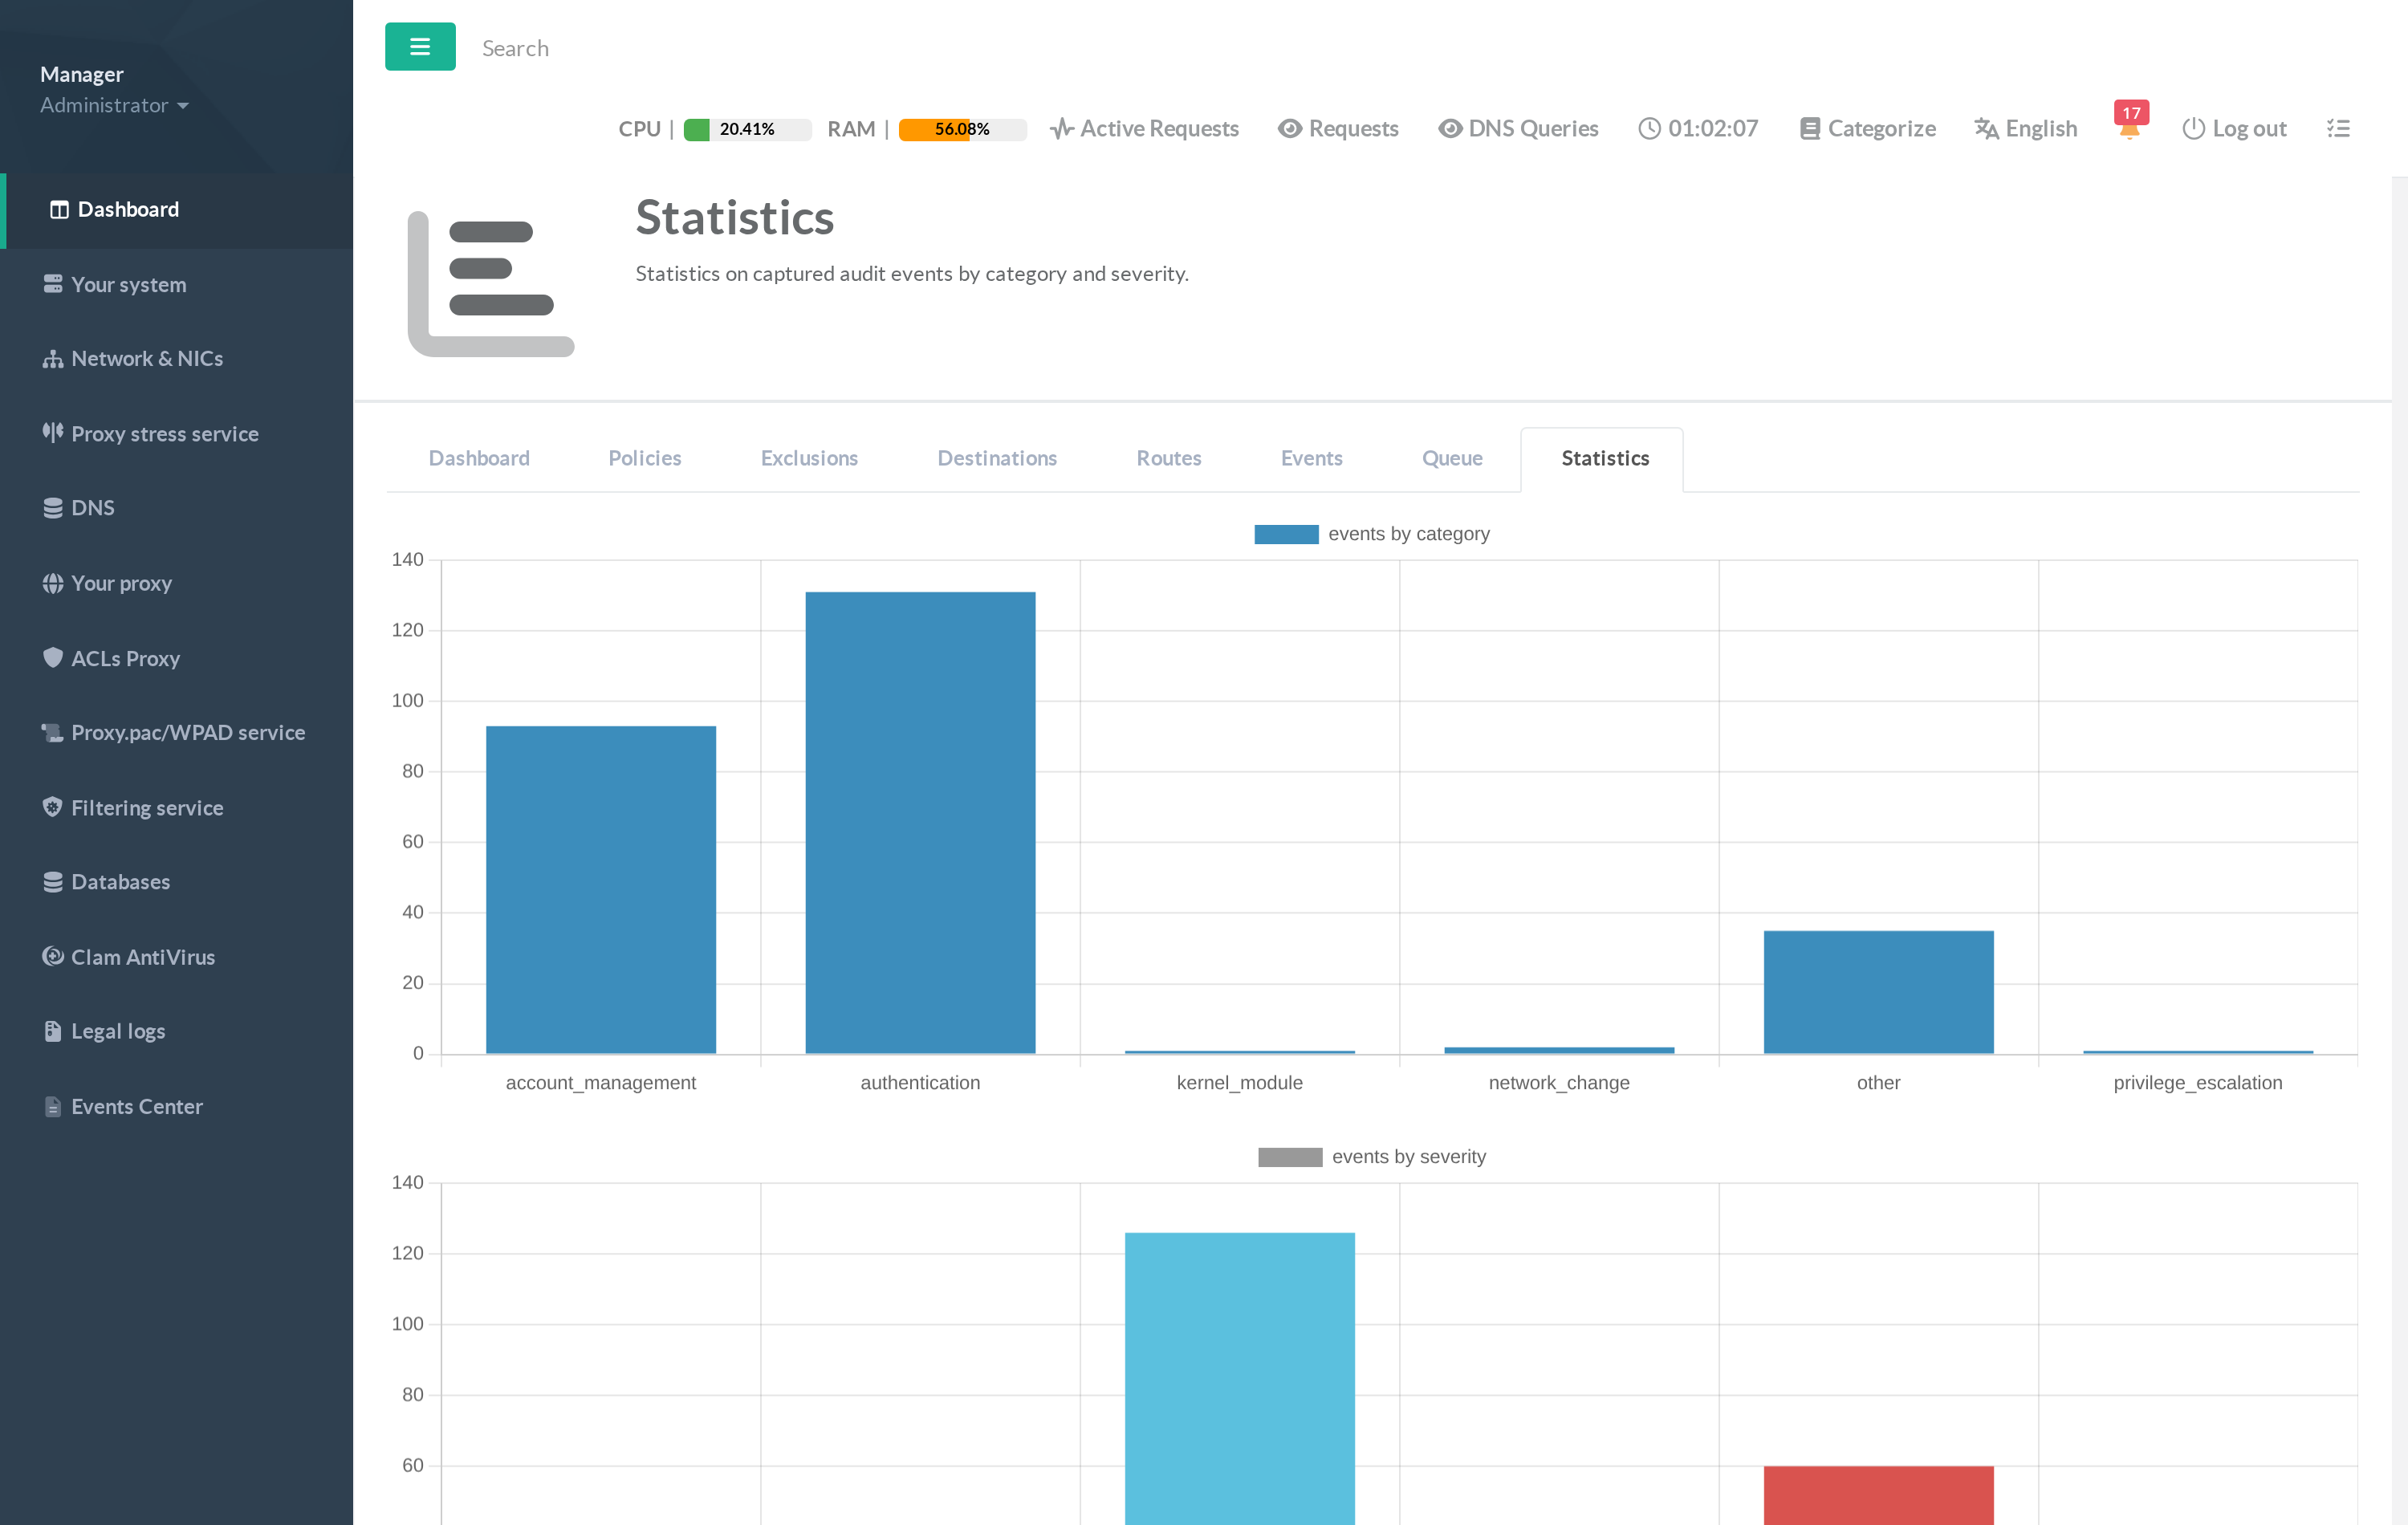Click the Log out link
Image resolution: width=2408 pixels, height=1525 pixels.
(2234, 129)
